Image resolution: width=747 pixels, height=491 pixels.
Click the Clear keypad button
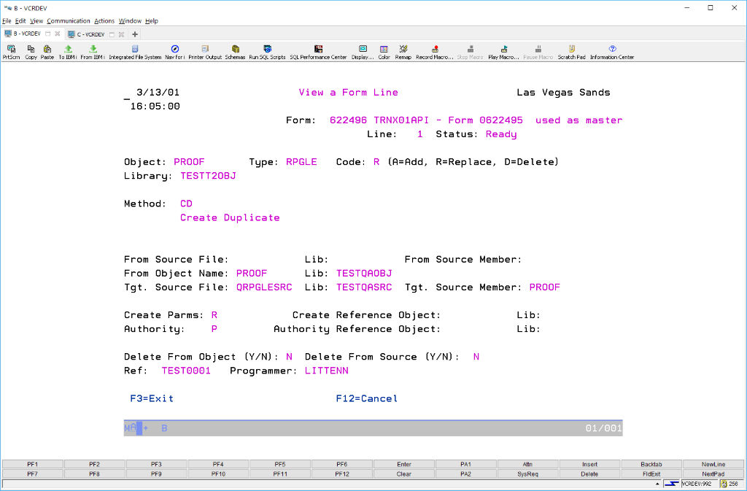point(404,474)
